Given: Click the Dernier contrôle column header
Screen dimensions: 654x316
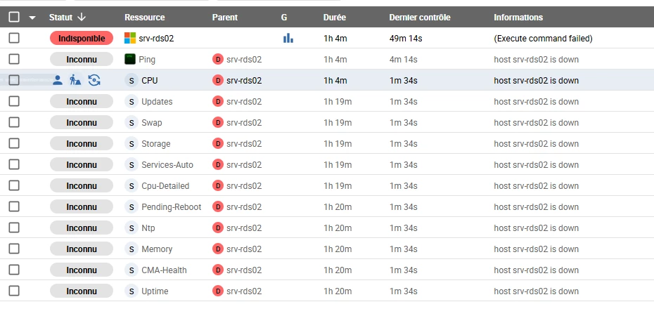Looking at the screenshot, I should [x=419, y=17].
